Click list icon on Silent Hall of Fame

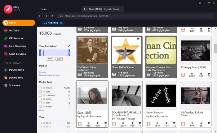[114, 74]
